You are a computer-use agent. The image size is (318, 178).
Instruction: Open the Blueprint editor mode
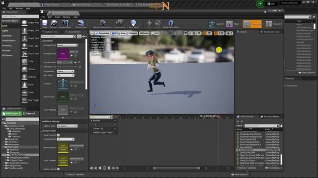(274, 24)
